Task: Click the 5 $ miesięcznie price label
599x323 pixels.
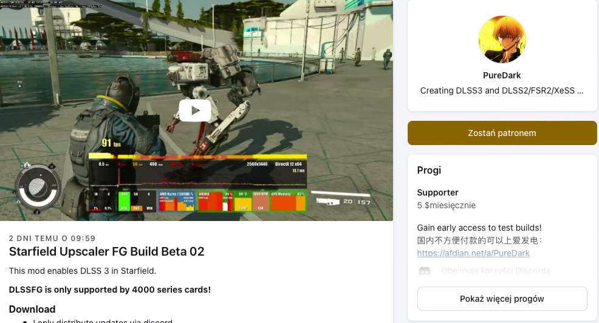Action: 446,205
